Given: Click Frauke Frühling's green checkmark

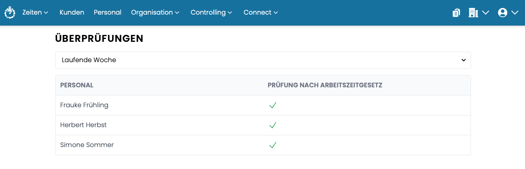Looking at the screenshot, I should point(273,105).
